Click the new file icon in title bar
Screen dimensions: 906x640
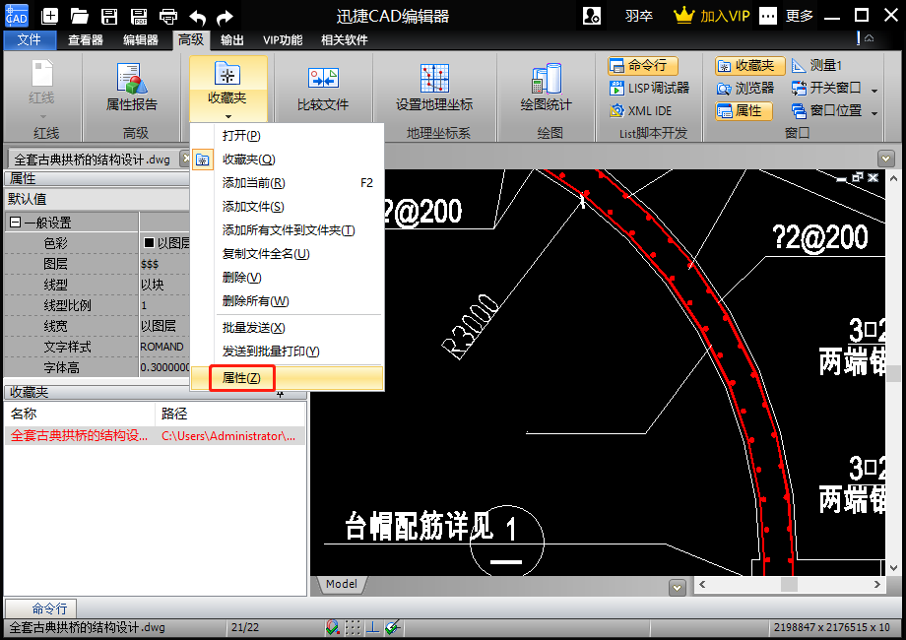tap(49, 16)
